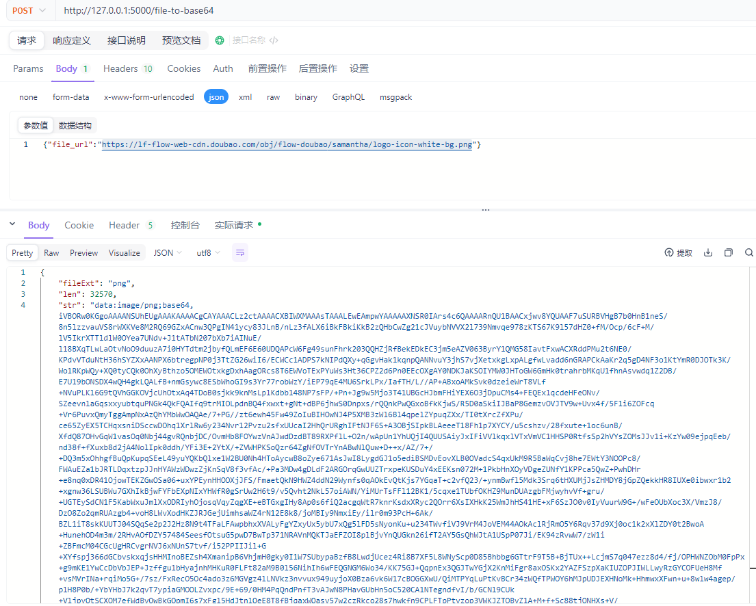Search within the response body
756x606 pixels.
tap(748, 252)
